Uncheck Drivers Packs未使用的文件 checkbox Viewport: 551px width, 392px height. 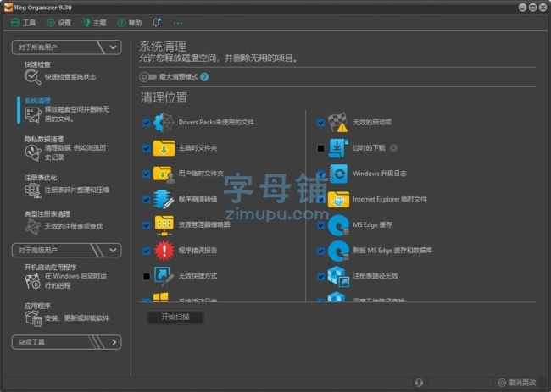click(147, 123)
